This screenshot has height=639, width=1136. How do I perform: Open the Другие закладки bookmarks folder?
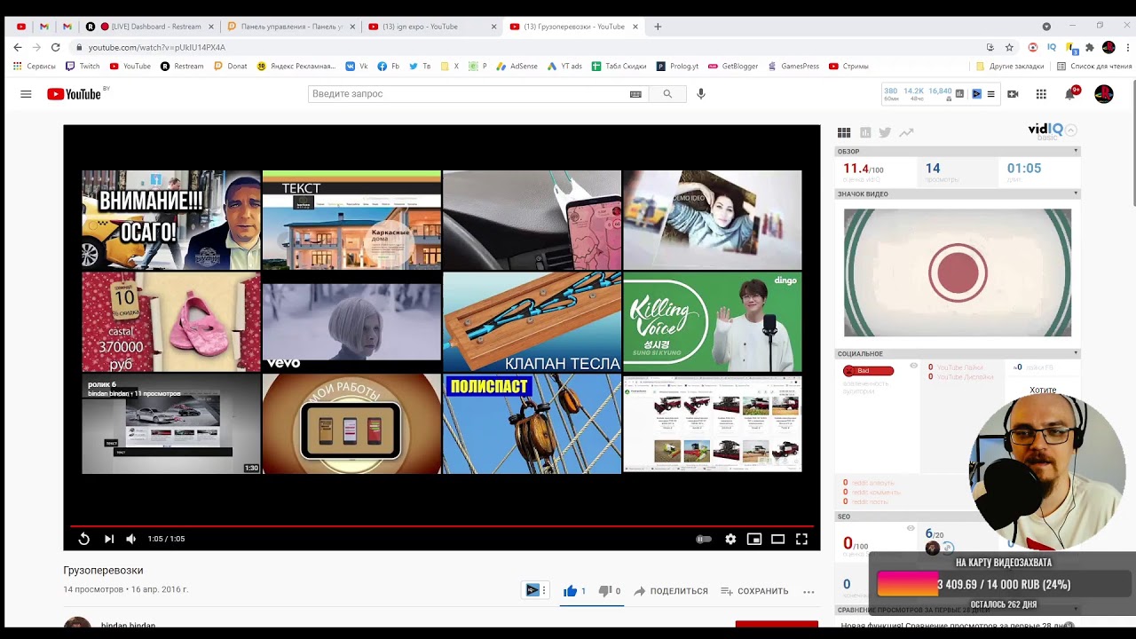point(1010,67)
